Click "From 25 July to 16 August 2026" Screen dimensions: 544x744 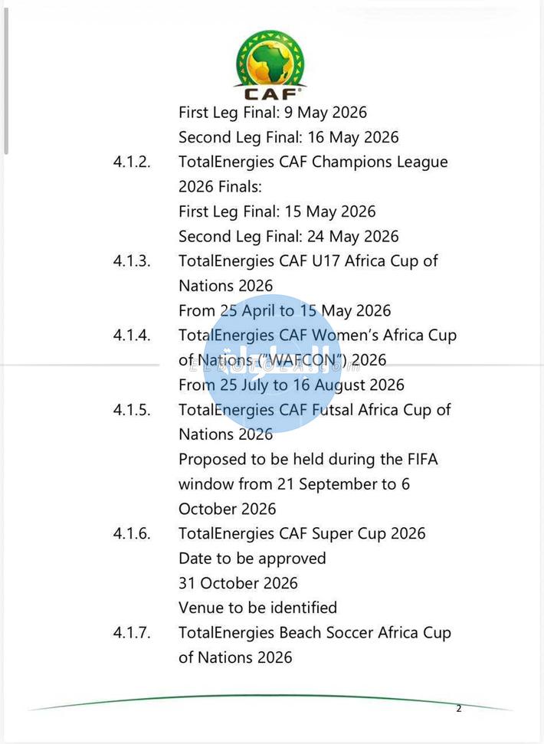(x=291, y=385)
